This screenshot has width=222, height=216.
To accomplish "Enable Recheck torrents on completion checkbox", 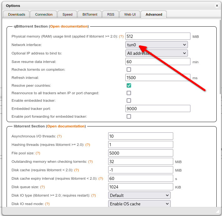I will point(129,69).
